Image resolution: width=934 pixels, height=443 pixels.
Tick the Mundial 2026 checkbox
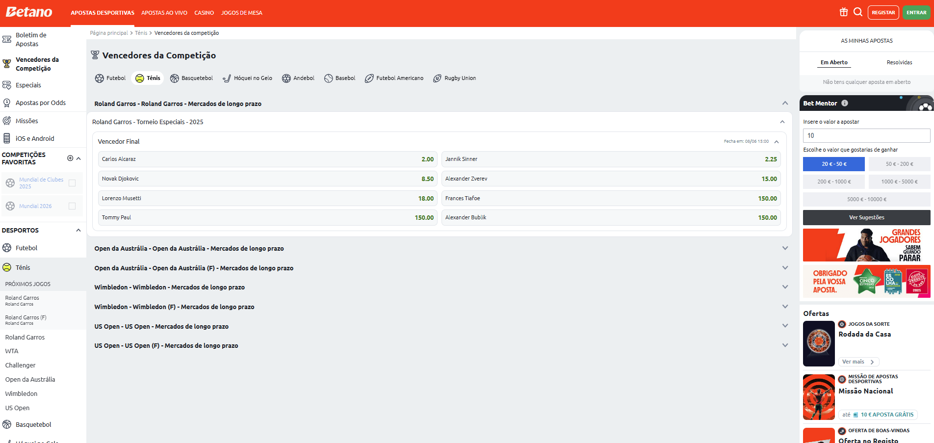pyautogui.click(x=72, y=206)
